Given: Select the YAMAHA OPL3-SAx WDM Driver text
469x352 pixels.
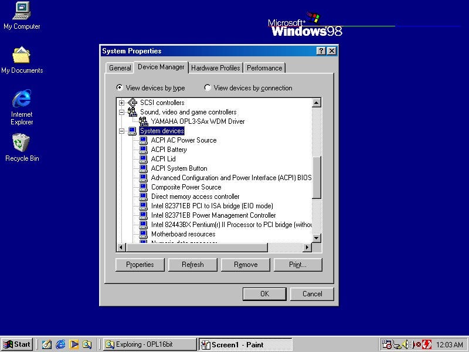Looking at the screenshot, I should [198, 121].
